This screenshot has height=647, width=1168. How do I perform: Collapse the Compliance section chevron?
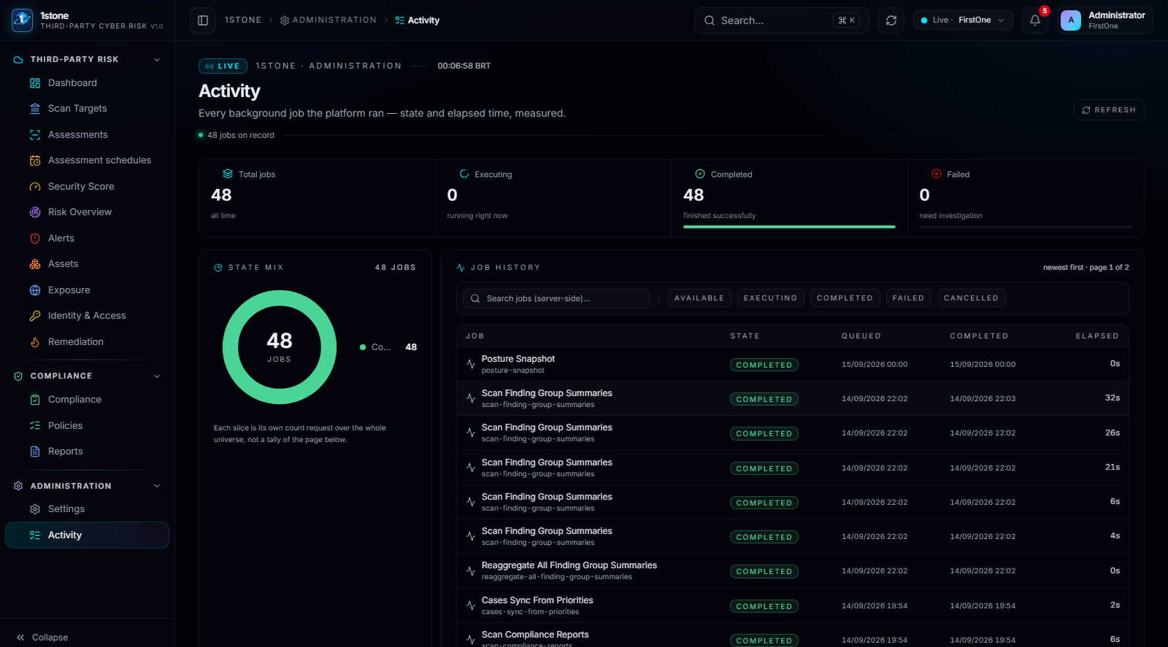(x=157, y=376)
